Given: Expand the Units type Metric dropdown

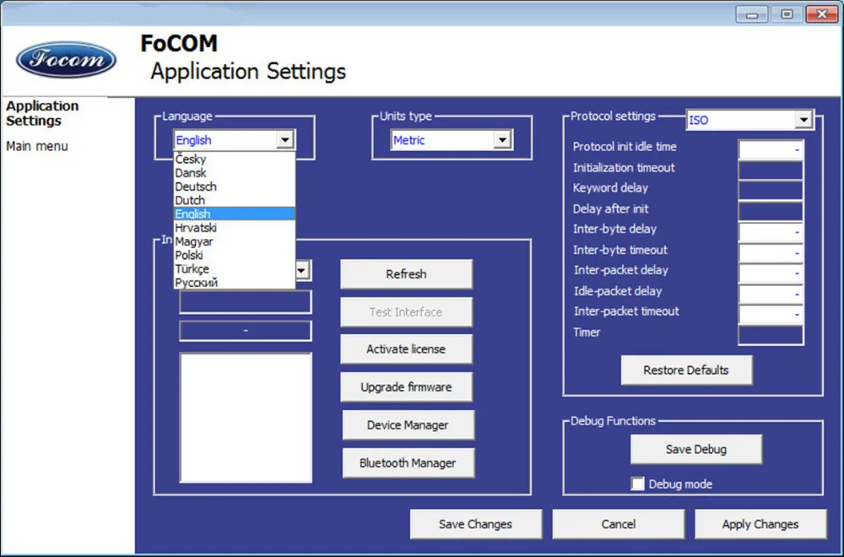Looking at the screenshot, I should click(503, 140).
